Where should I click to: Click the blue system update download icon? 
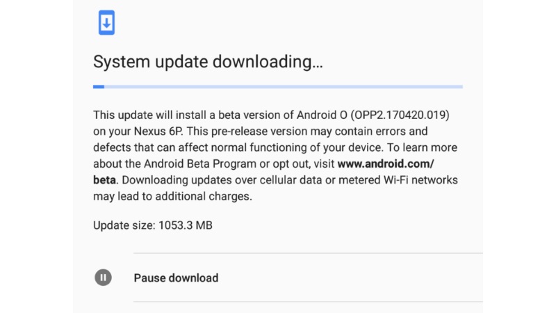tap(106, 23)
